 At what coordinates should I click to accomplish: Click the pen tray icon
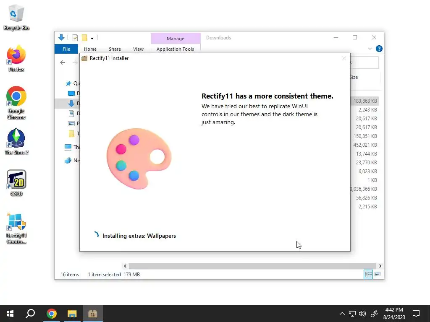pyautogui.click(x=374, y=314)
